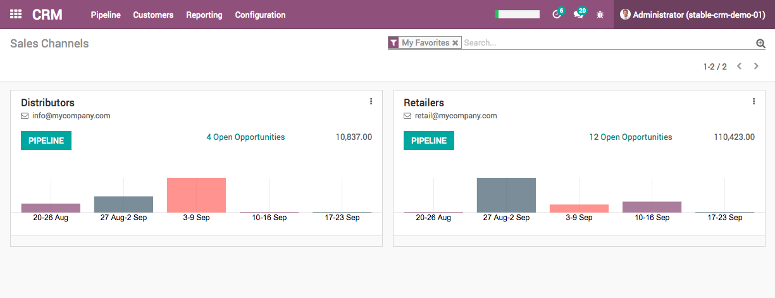Image resolution: width=775 pixels, height=298 pixels.
Task: Open Distributors card options menu
Action: coord(371,101)
